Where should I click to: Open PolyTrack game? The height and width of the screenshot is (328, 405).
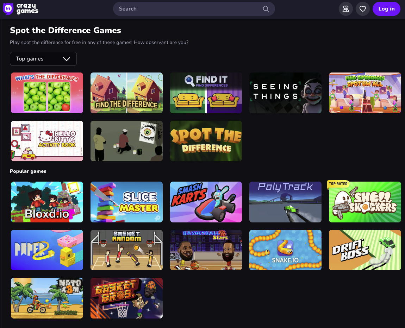pyautogui.click(x=285, y=202)
